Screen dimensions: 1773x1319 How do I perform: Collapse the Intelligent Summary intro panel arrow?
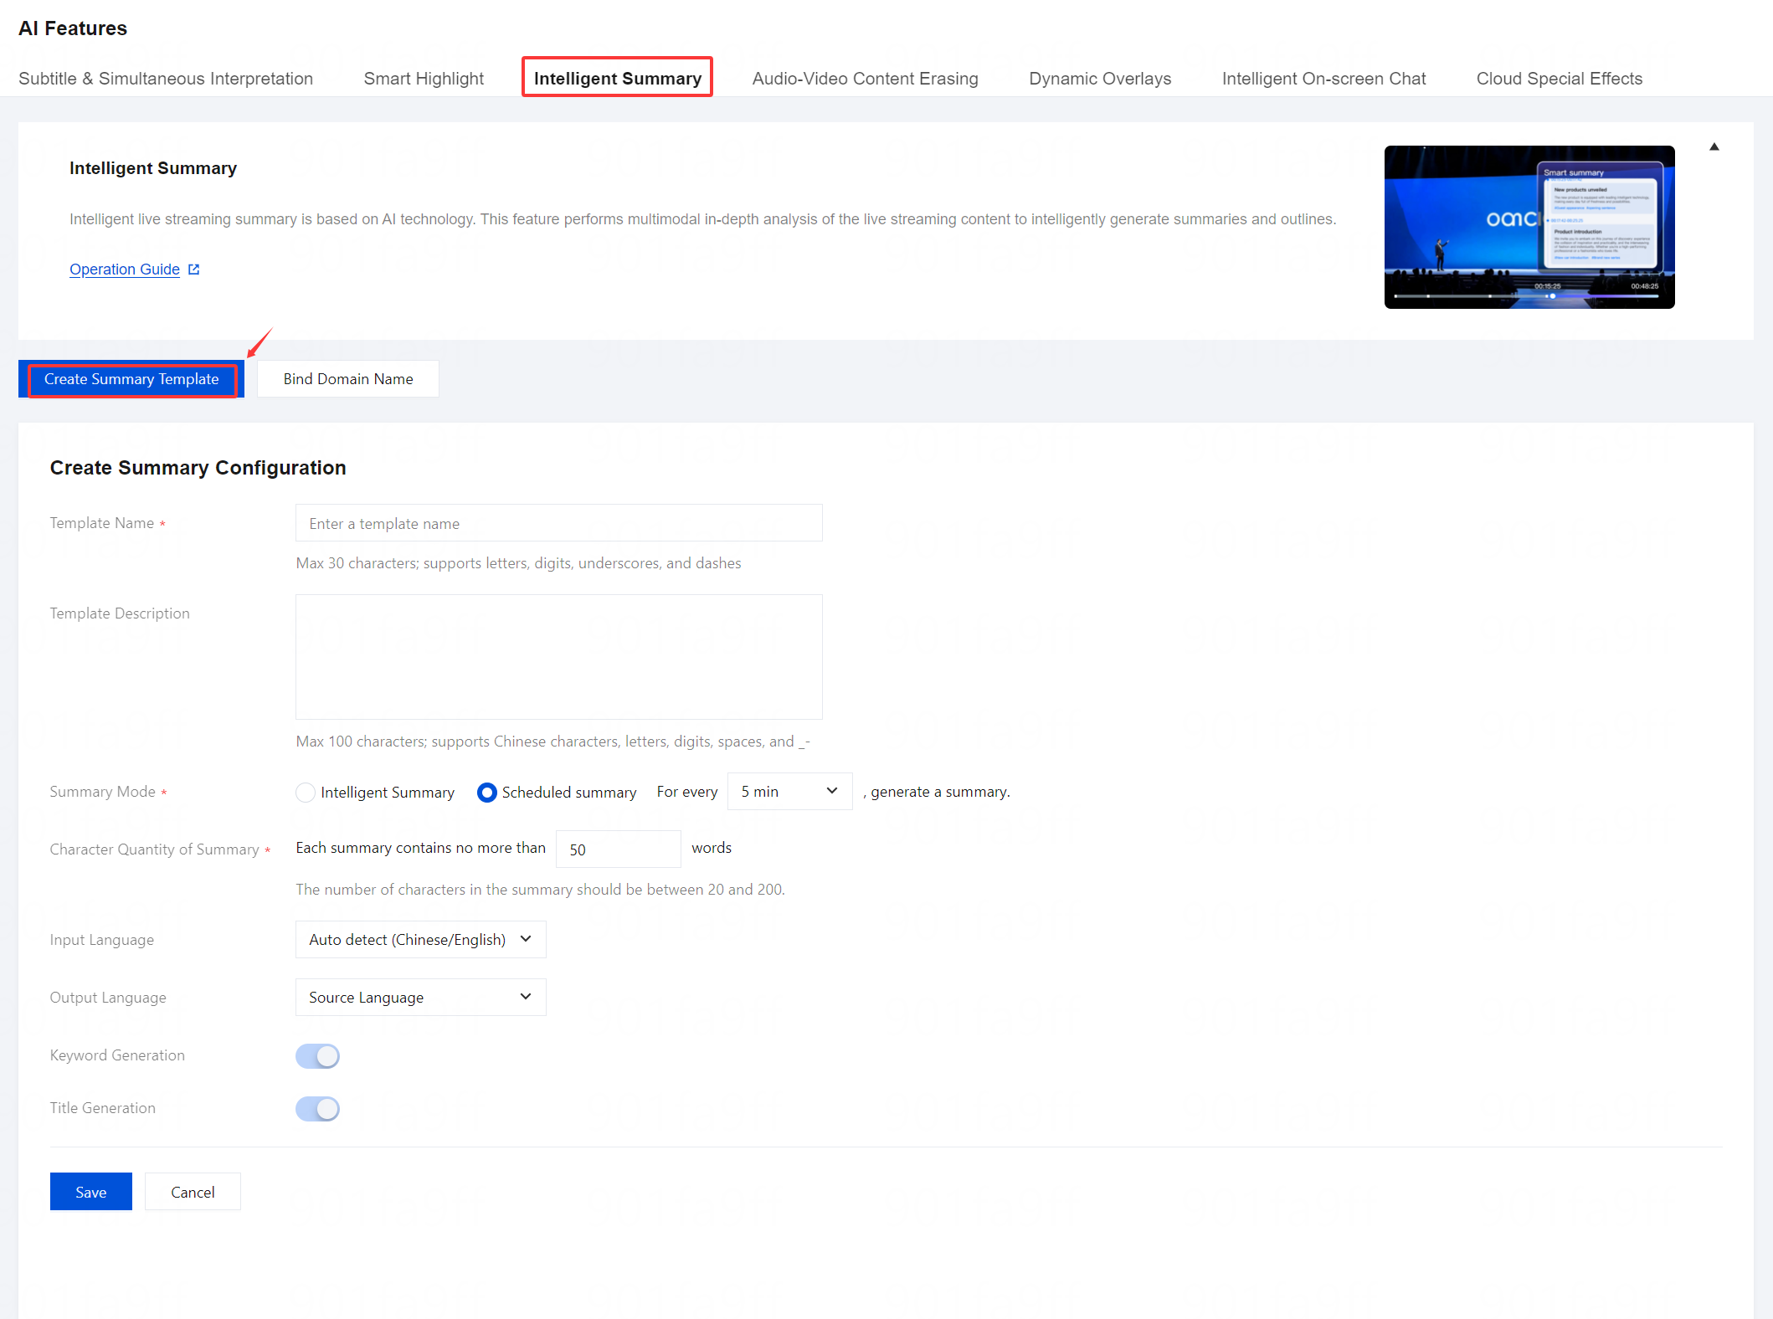pyautogui.click(x=1714, y=147)
